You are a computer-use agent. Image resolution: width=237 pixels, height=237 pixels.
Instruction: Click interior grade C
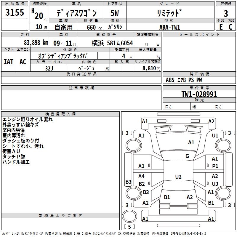[230, 27]
